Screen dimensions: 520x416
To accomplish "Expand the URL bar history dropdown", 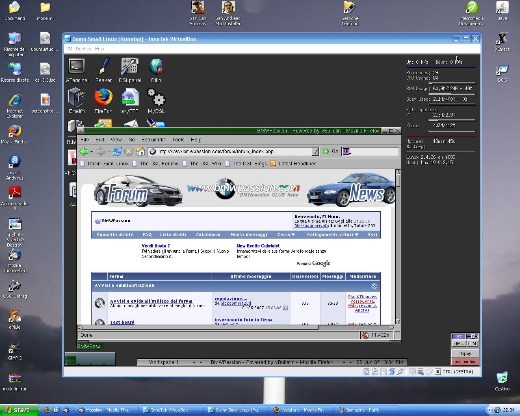I will click(x=315, y=152).
